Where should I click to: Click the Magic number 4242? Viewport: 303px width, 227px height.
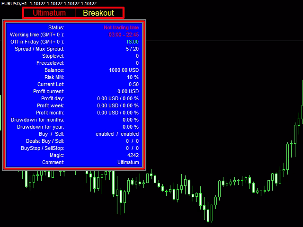133,155
